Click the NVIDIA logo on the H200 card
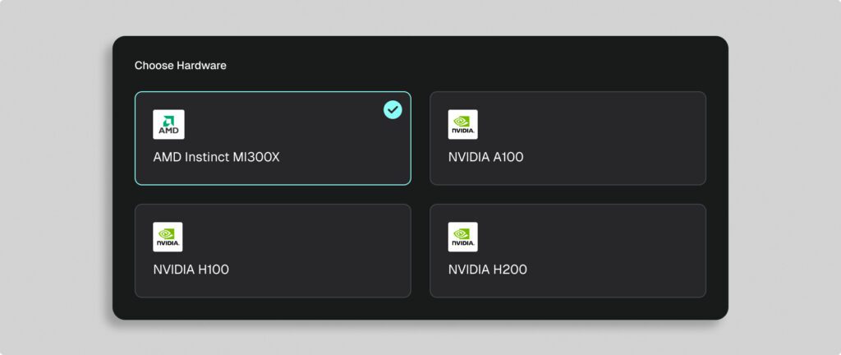 point(463,237)
